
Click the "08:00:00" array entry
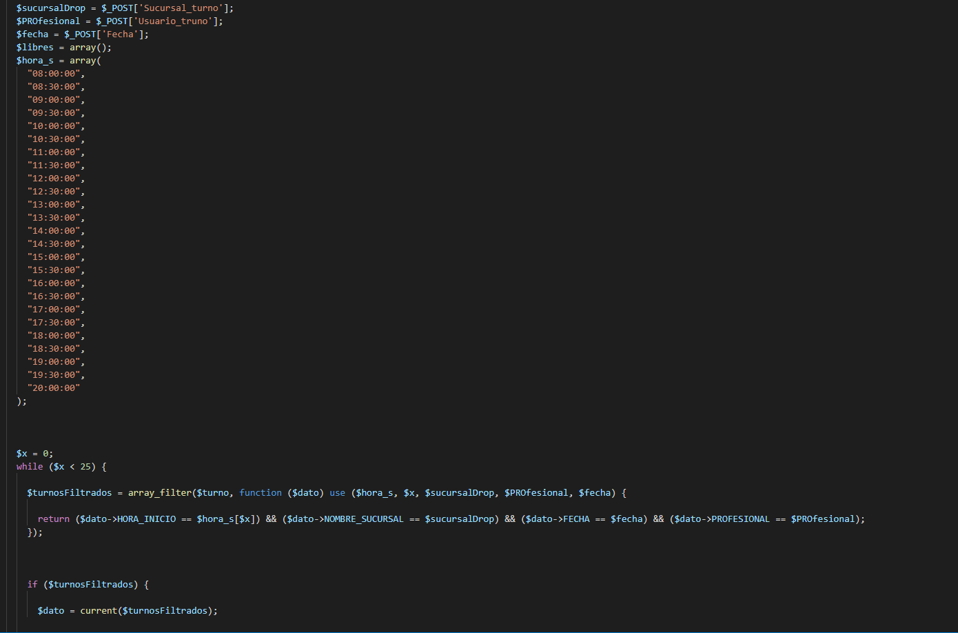tap(54, 74)
